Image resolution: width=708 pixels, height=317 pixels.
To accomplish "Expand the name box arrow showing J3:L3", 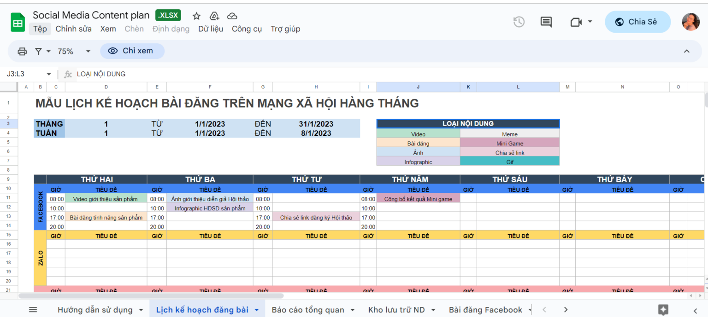I will click(48, 74).
